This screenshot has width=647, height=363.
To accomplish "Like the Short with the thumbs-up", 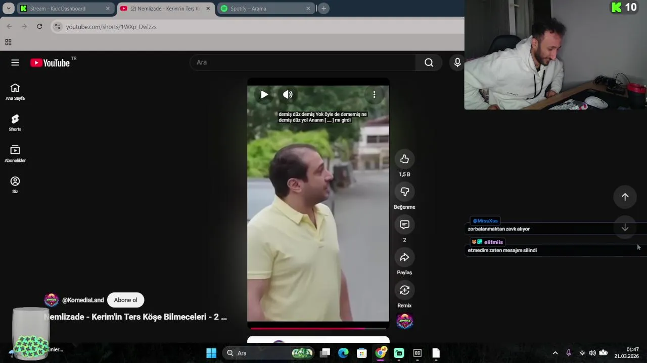I will click(x=404, y=159).
